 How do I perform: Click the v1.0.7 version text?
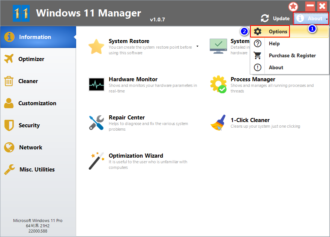[157, 19]
